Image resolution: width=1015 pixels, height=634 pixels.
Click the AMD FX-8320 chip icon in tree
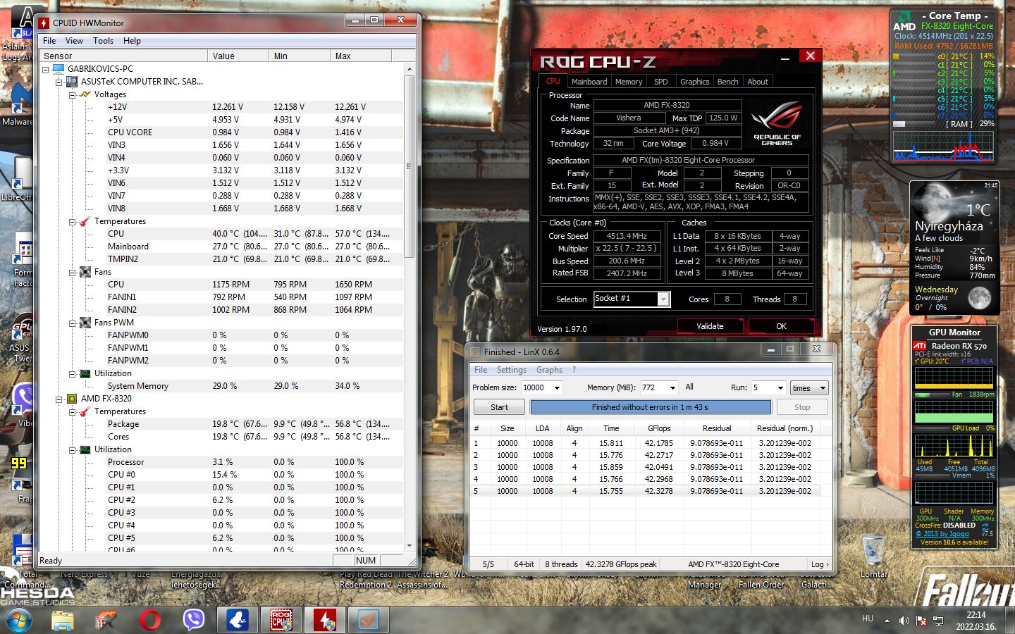click(x=72, y=399)
